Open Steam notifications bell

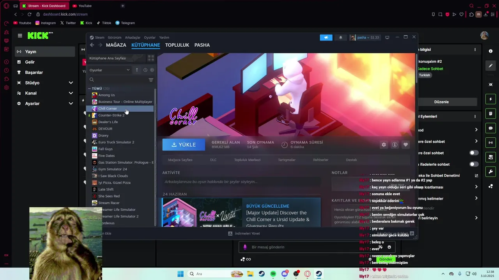point(340,37)
